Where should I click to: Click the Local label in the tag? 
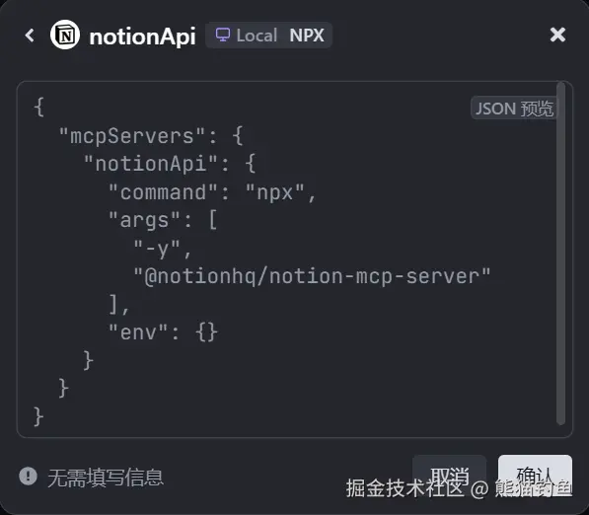click(x=257, y=36)
